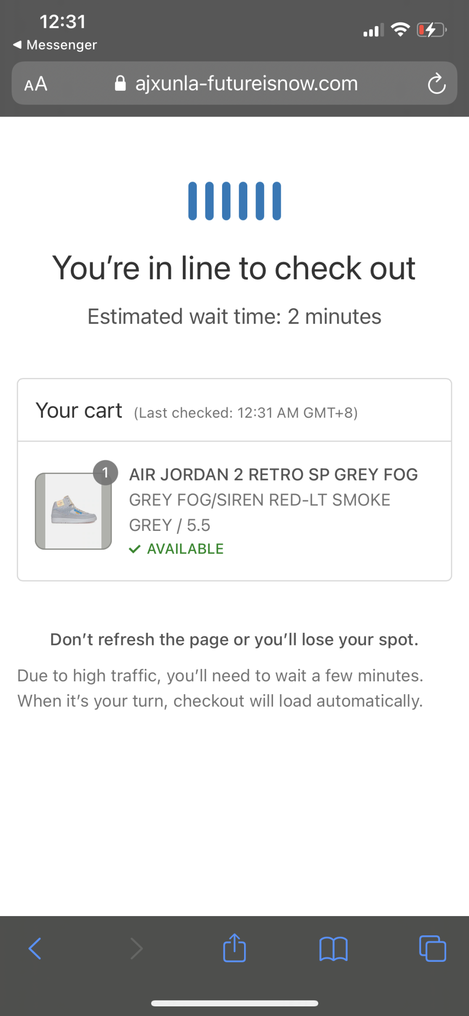Viewport: 469px width, 1016px height.
Task: Tap the AIR JORDAN 2 RETRO product title
Action: [x=273, y=475]
